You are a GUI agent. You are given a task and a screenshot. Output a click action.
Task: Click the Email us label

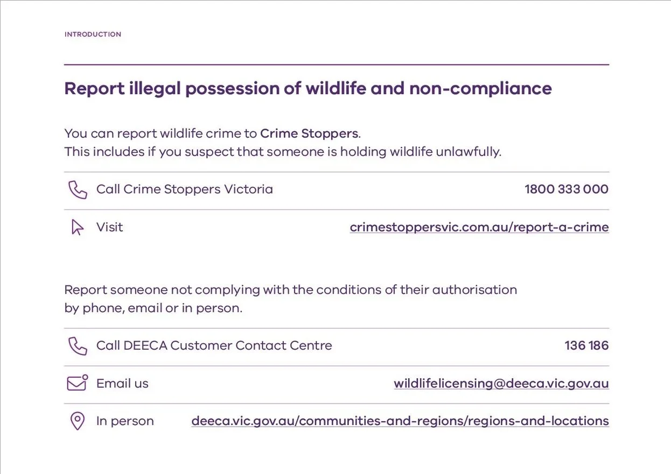(122, 384)
